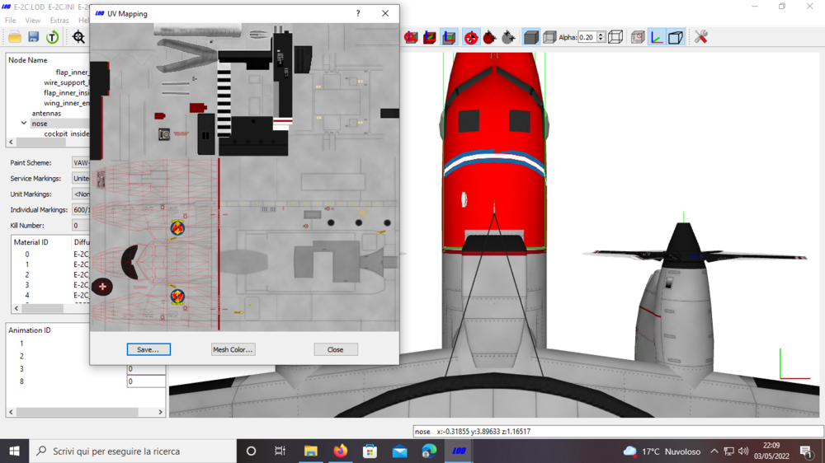Select the antennas tree node

click(46, 114)
